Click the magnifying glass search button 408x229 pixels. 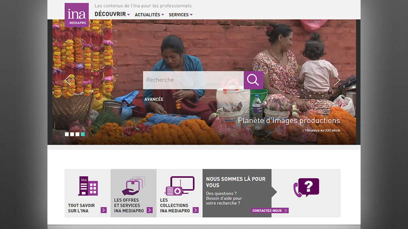(253, 80)
